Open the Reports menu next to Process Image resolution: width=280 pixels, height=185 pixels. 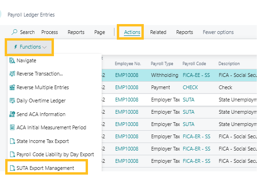[x=76, y=32]
